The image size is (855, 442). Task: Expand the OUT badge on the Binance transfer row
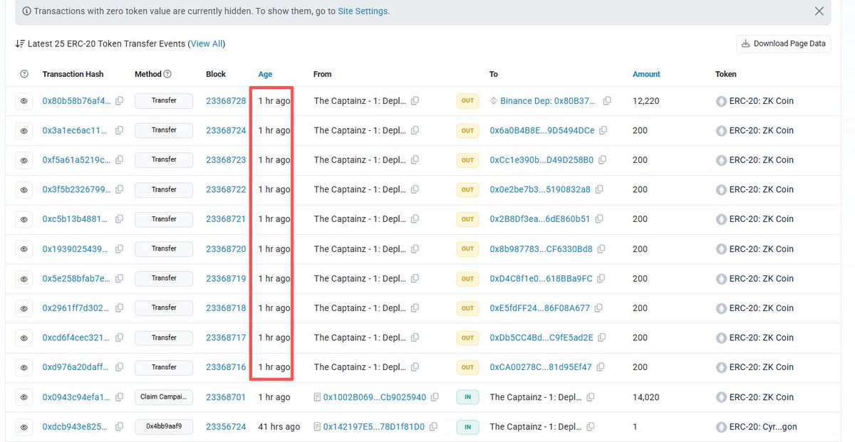coord(467,100)
